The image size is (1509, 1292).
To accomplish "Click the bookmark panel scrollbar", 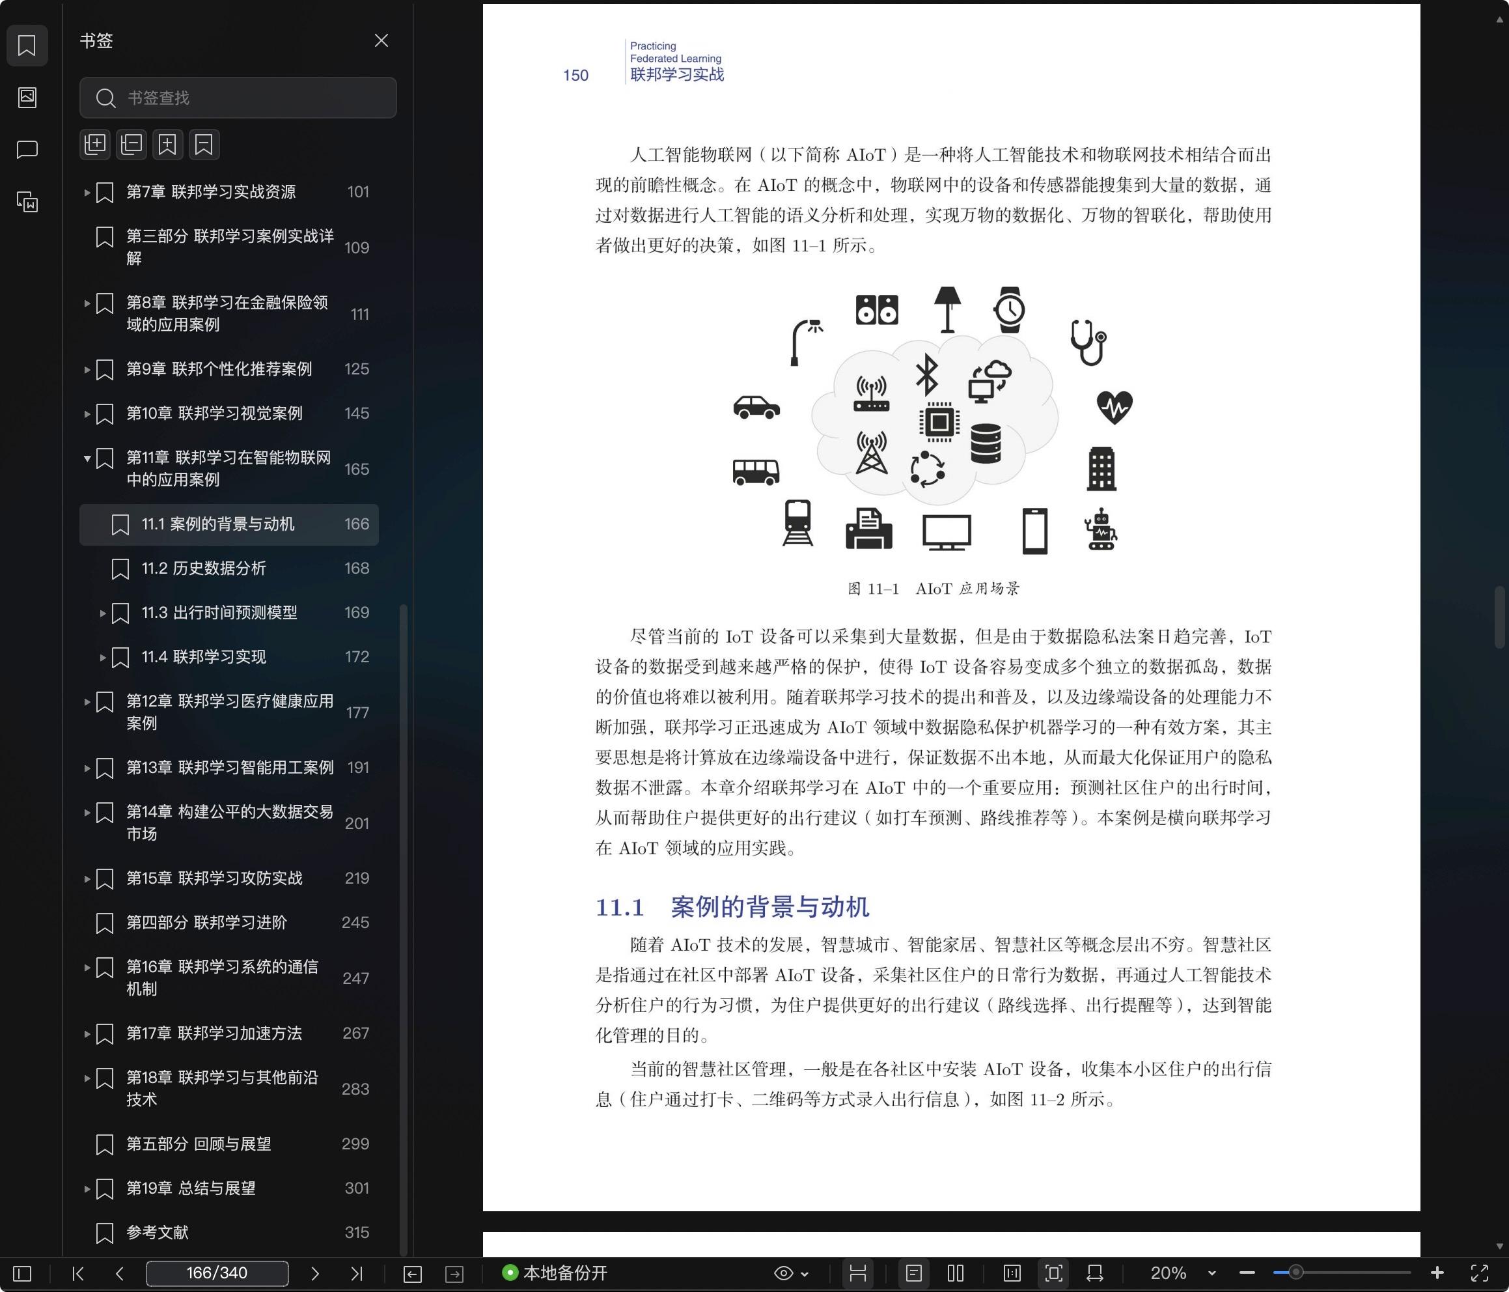I will (x=404, y=930).
